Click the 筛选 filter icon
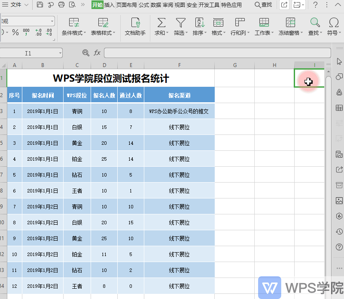Screen dimensions: 344x299 click(x=180, y=23)
